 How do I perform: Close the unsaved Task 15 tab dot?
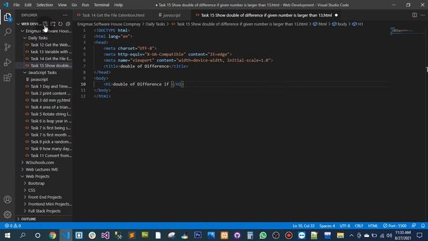pos(336,15)
